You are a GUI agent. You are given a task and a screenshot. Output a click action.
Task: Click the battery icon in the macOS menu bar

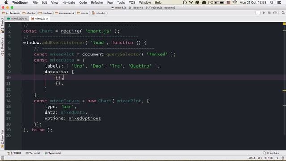point(222,2)
